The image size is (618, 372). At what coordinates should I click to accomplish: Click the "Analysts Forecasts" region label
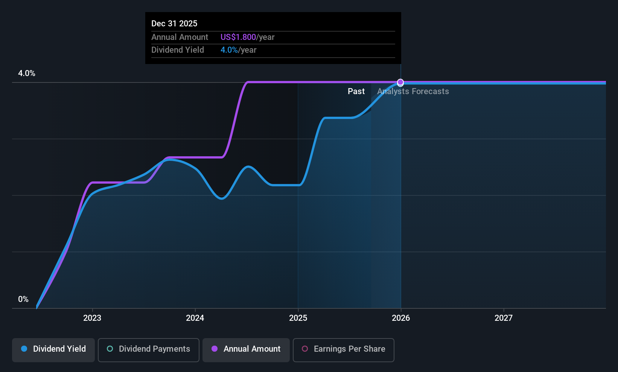(413, 91)
